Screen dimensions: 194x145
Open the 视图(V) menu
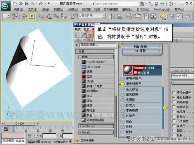(x=59, y=9)
